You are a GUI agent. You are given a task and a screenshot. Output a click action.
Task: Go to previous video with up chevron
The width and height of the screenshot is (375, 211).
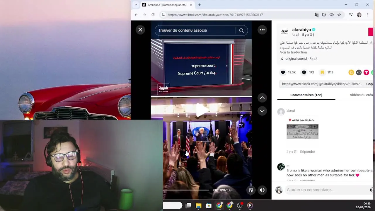tap(262, 98)
